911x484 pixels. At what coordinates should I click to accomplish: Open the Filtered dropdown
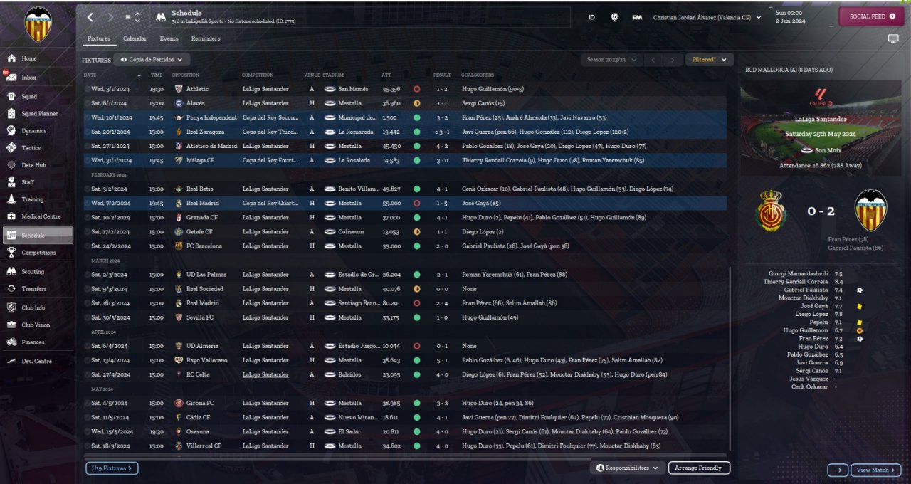pos(709,60)
